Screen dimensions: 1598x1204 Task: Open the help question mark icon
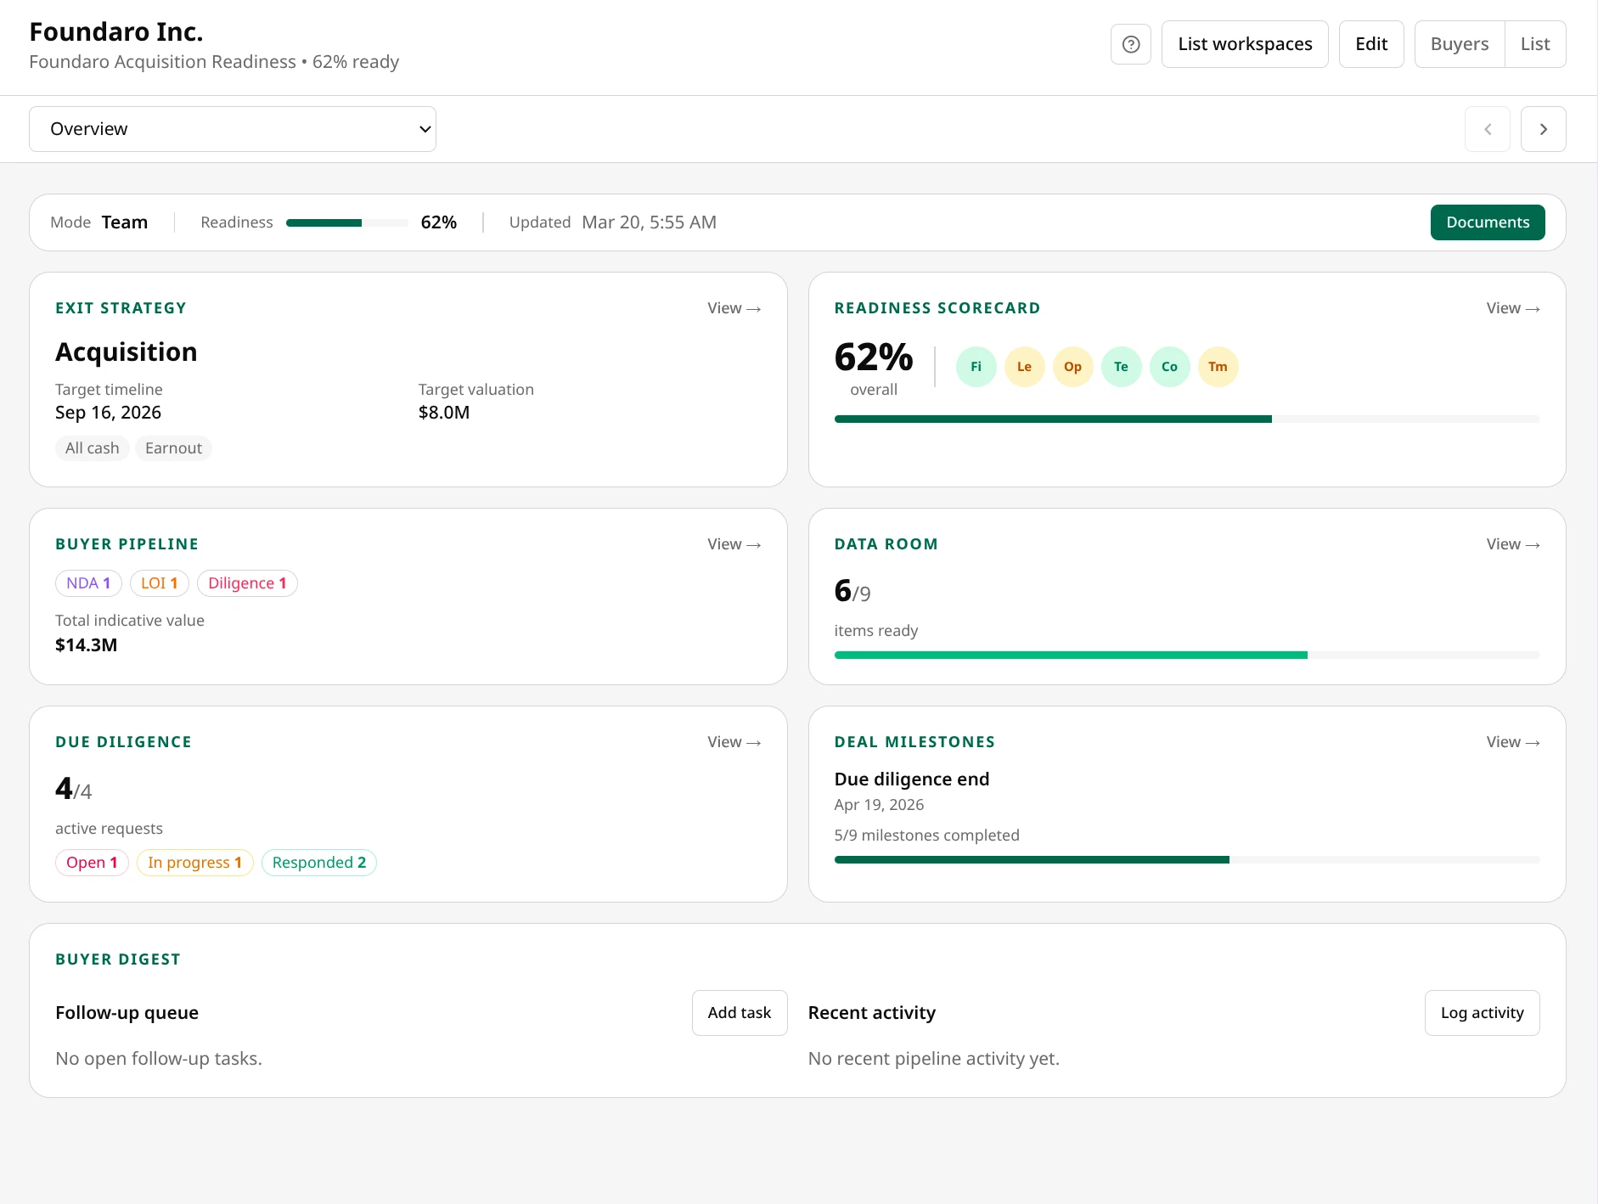tap(1130, 43)
